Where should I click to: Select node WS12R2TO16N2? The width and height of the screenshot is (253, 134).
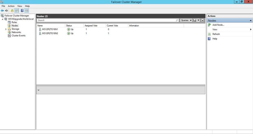tap(50, 33)
